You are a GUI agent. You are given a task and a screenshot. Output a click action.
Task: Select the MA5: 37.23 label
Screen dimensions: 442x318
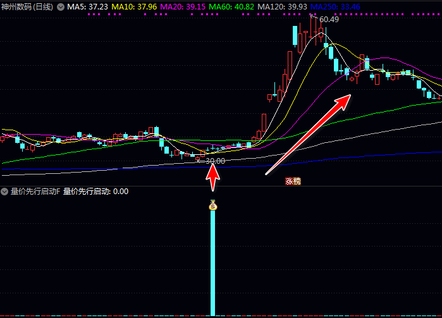(87, 7)
